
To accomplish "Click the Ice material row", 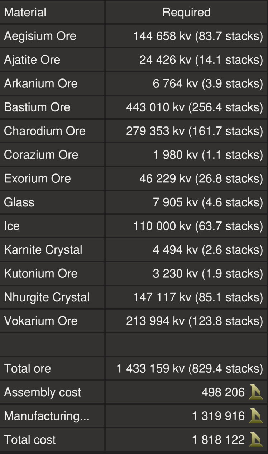I will tap(12, 226).
